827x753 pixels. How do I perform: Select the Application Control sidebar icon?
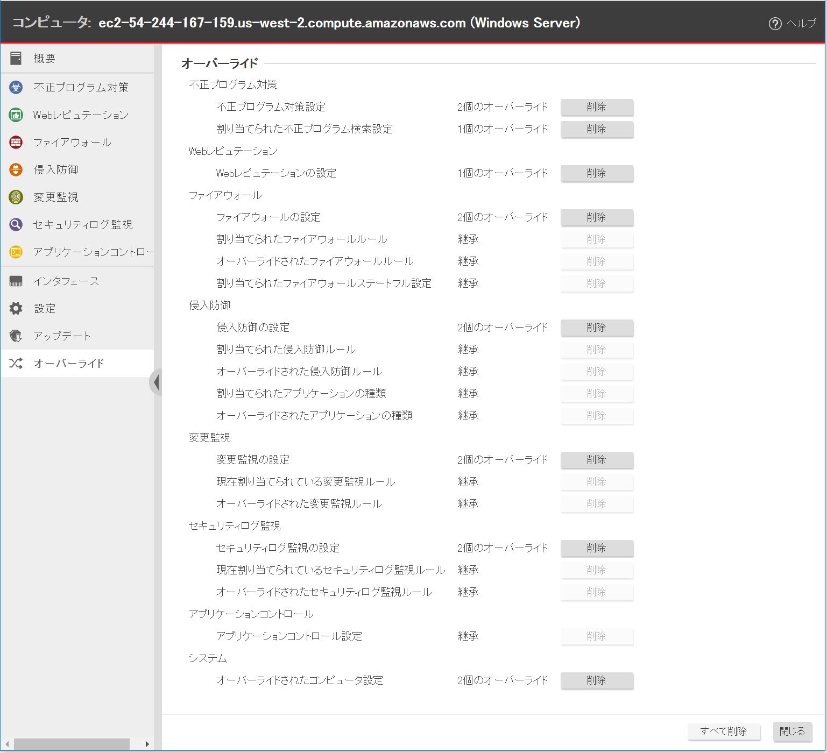tap(16, 252)
